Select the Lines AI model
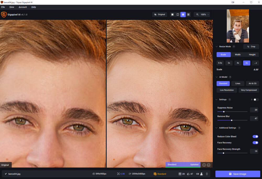Viewport: 262px width, 179px height. click(238, 84)
